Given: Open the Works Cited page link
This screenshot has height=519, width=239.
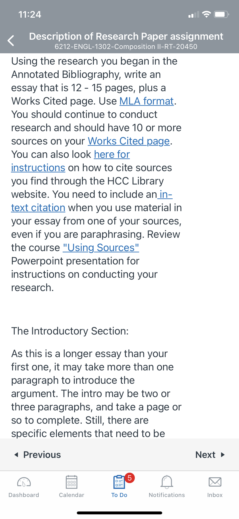Looking at the screenshot, I should click(129, 141).
